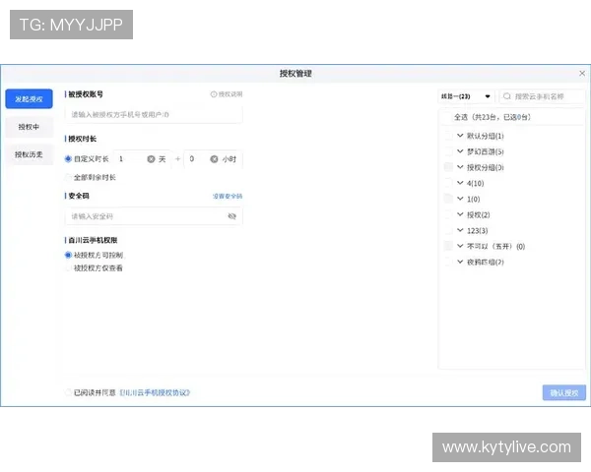Viewport: 591px width, 472px height.
Task: Check the 4(10) group checkbox
Action: click(x=448, y=183)
